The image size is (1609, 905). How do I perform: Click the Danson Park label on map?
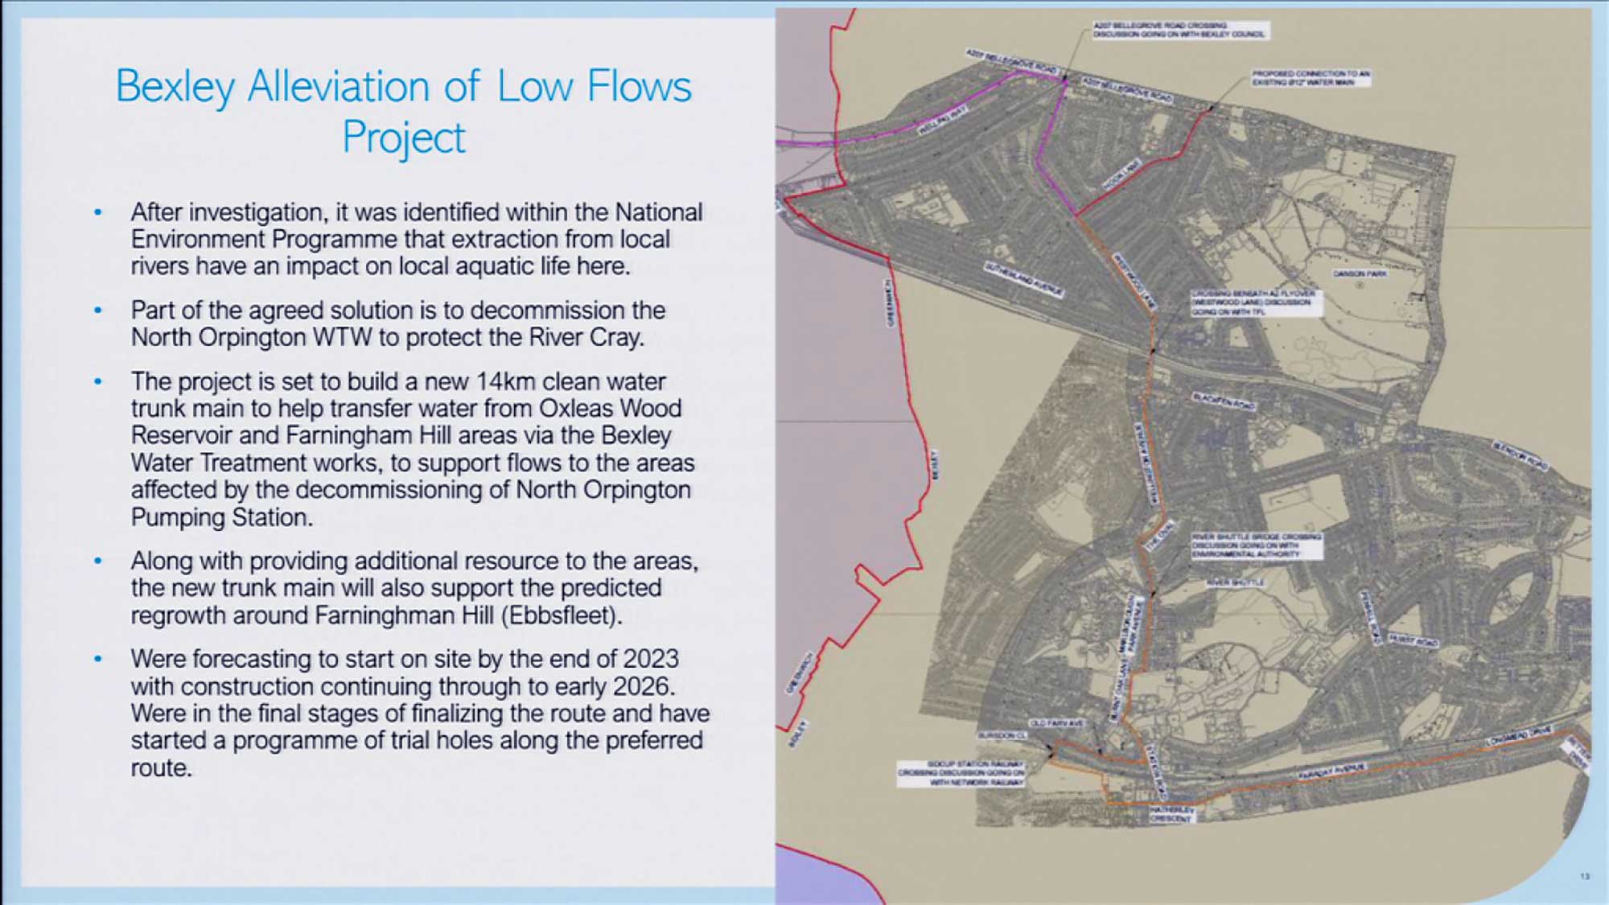coord(1360,274)
